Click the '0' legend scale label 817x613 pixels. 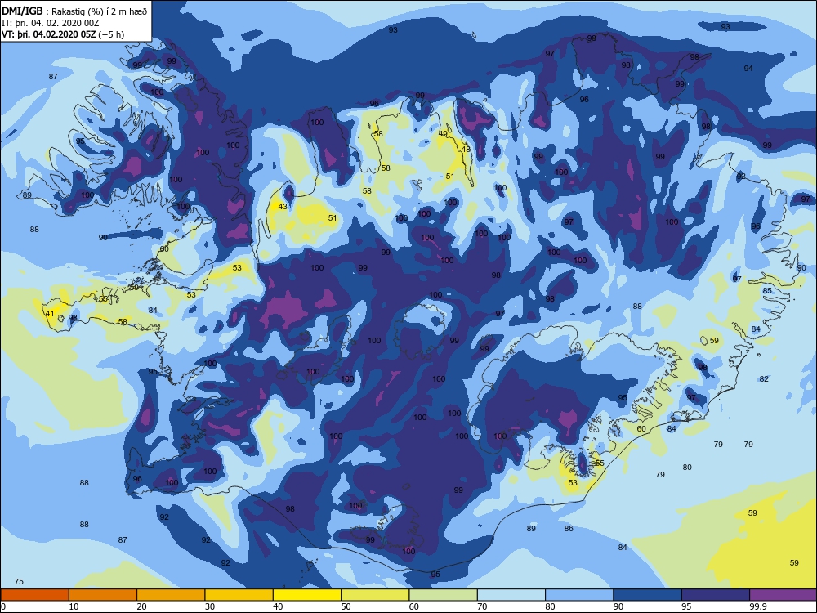(x=3, y=606)
